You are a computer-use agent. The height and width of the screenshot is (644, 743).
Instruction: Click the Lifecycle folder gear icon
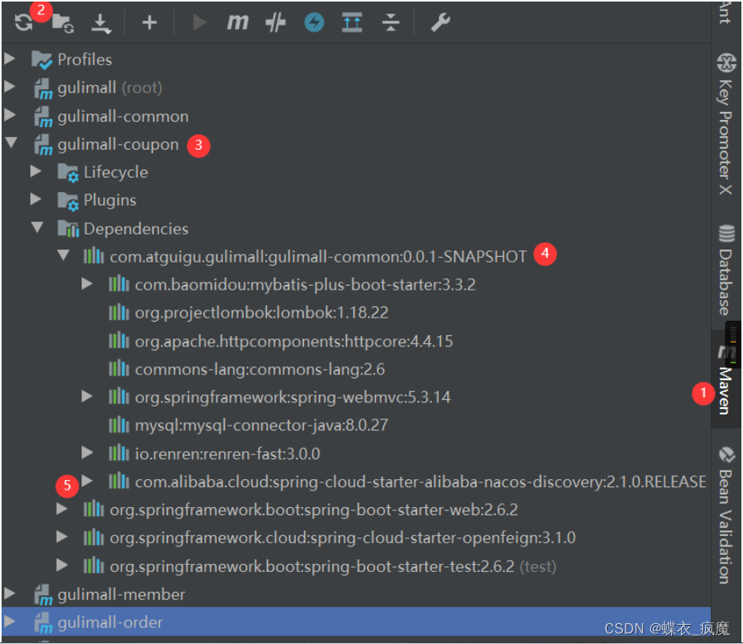point(68,173)
